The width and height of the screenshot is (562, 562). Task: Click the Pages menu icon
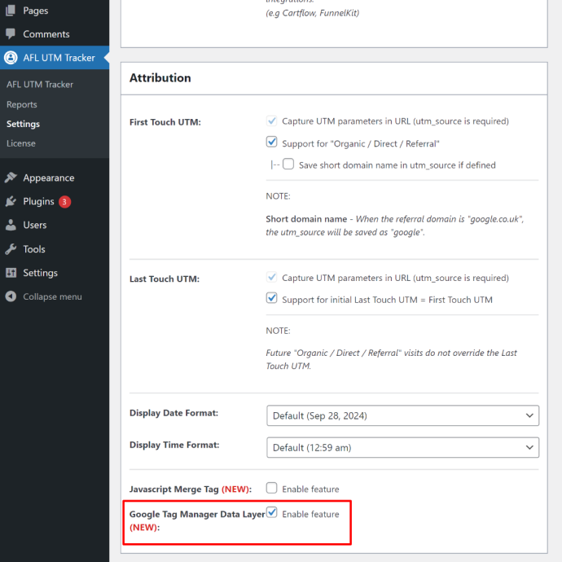point(11,11)
